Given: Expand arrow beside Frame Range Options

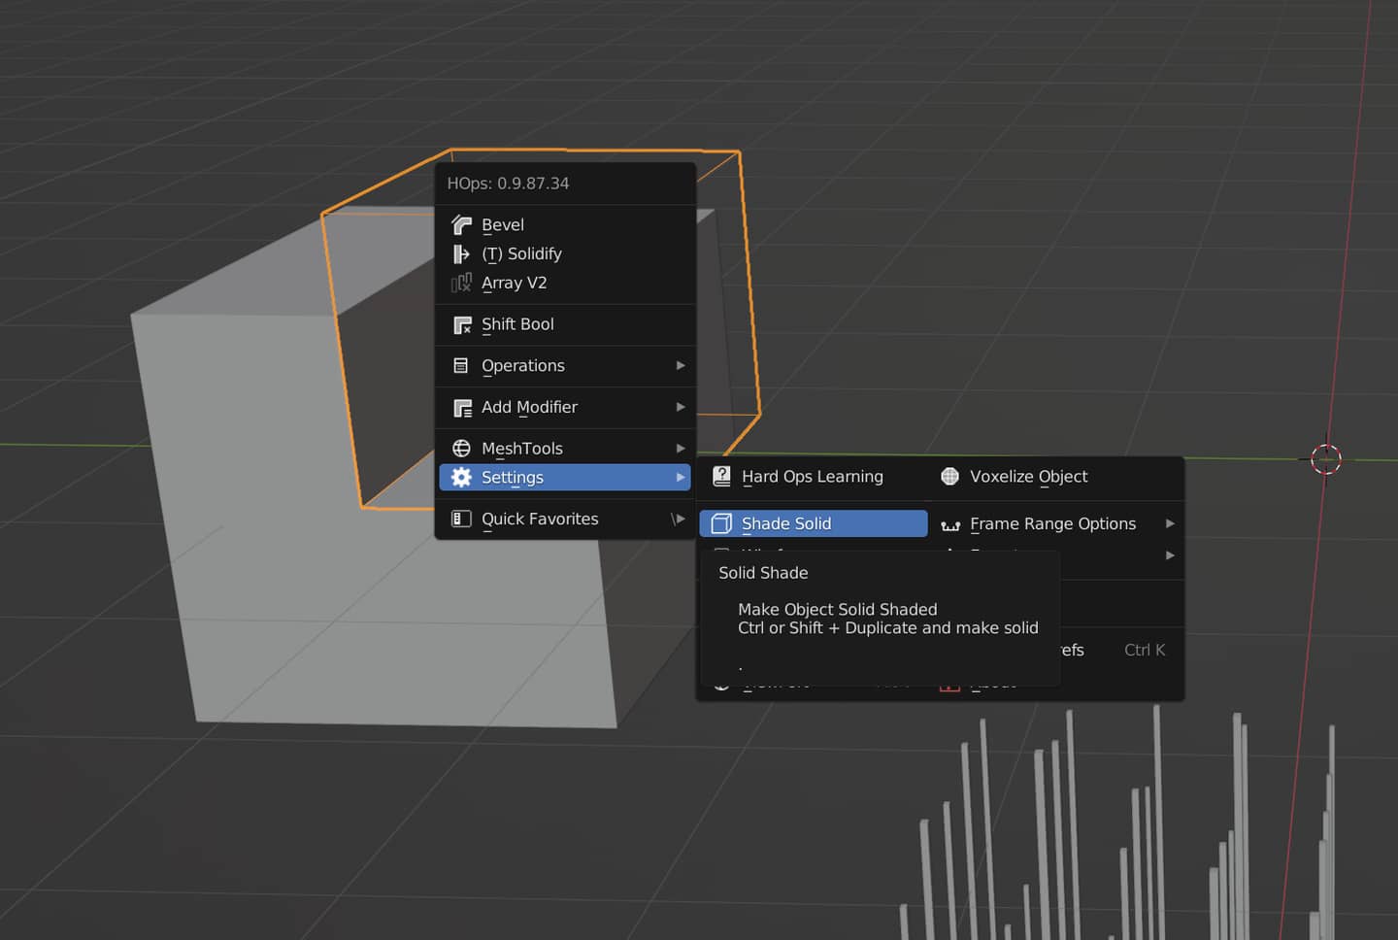Looking at the screenshot, I should coord(1170,524).
